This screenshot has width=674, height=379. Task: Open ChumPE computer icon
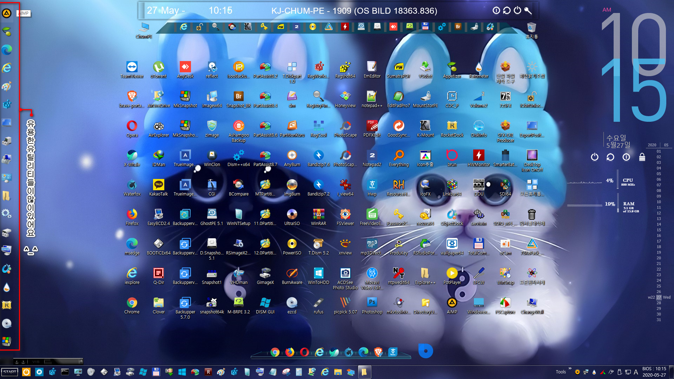coord(144,30)
